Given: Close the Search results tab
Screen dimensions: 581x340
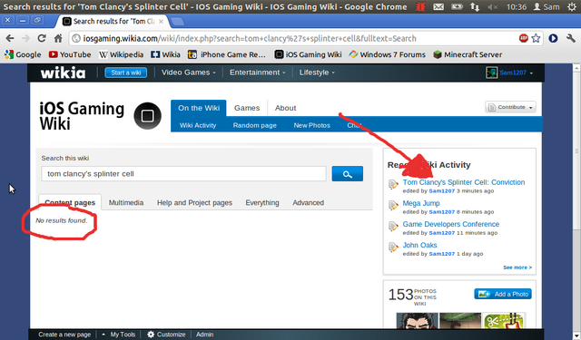Looking at the screenshot, I should point(162,22).
